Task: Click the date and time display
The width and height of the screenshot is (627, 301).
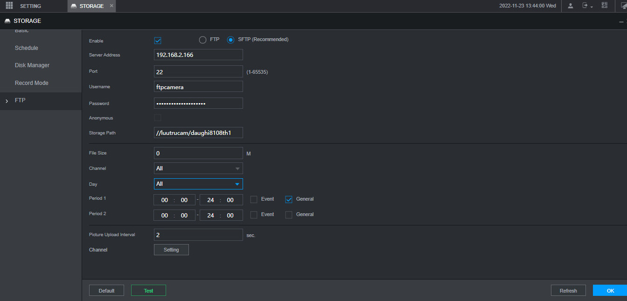Action: coord(527,6)
